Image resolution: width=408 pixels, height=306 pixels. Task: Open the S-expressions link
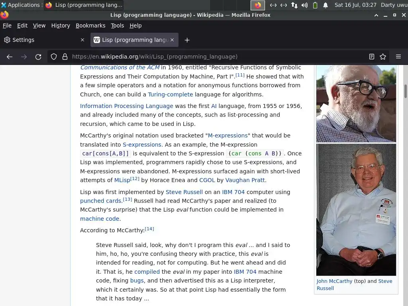coord(142,145)
